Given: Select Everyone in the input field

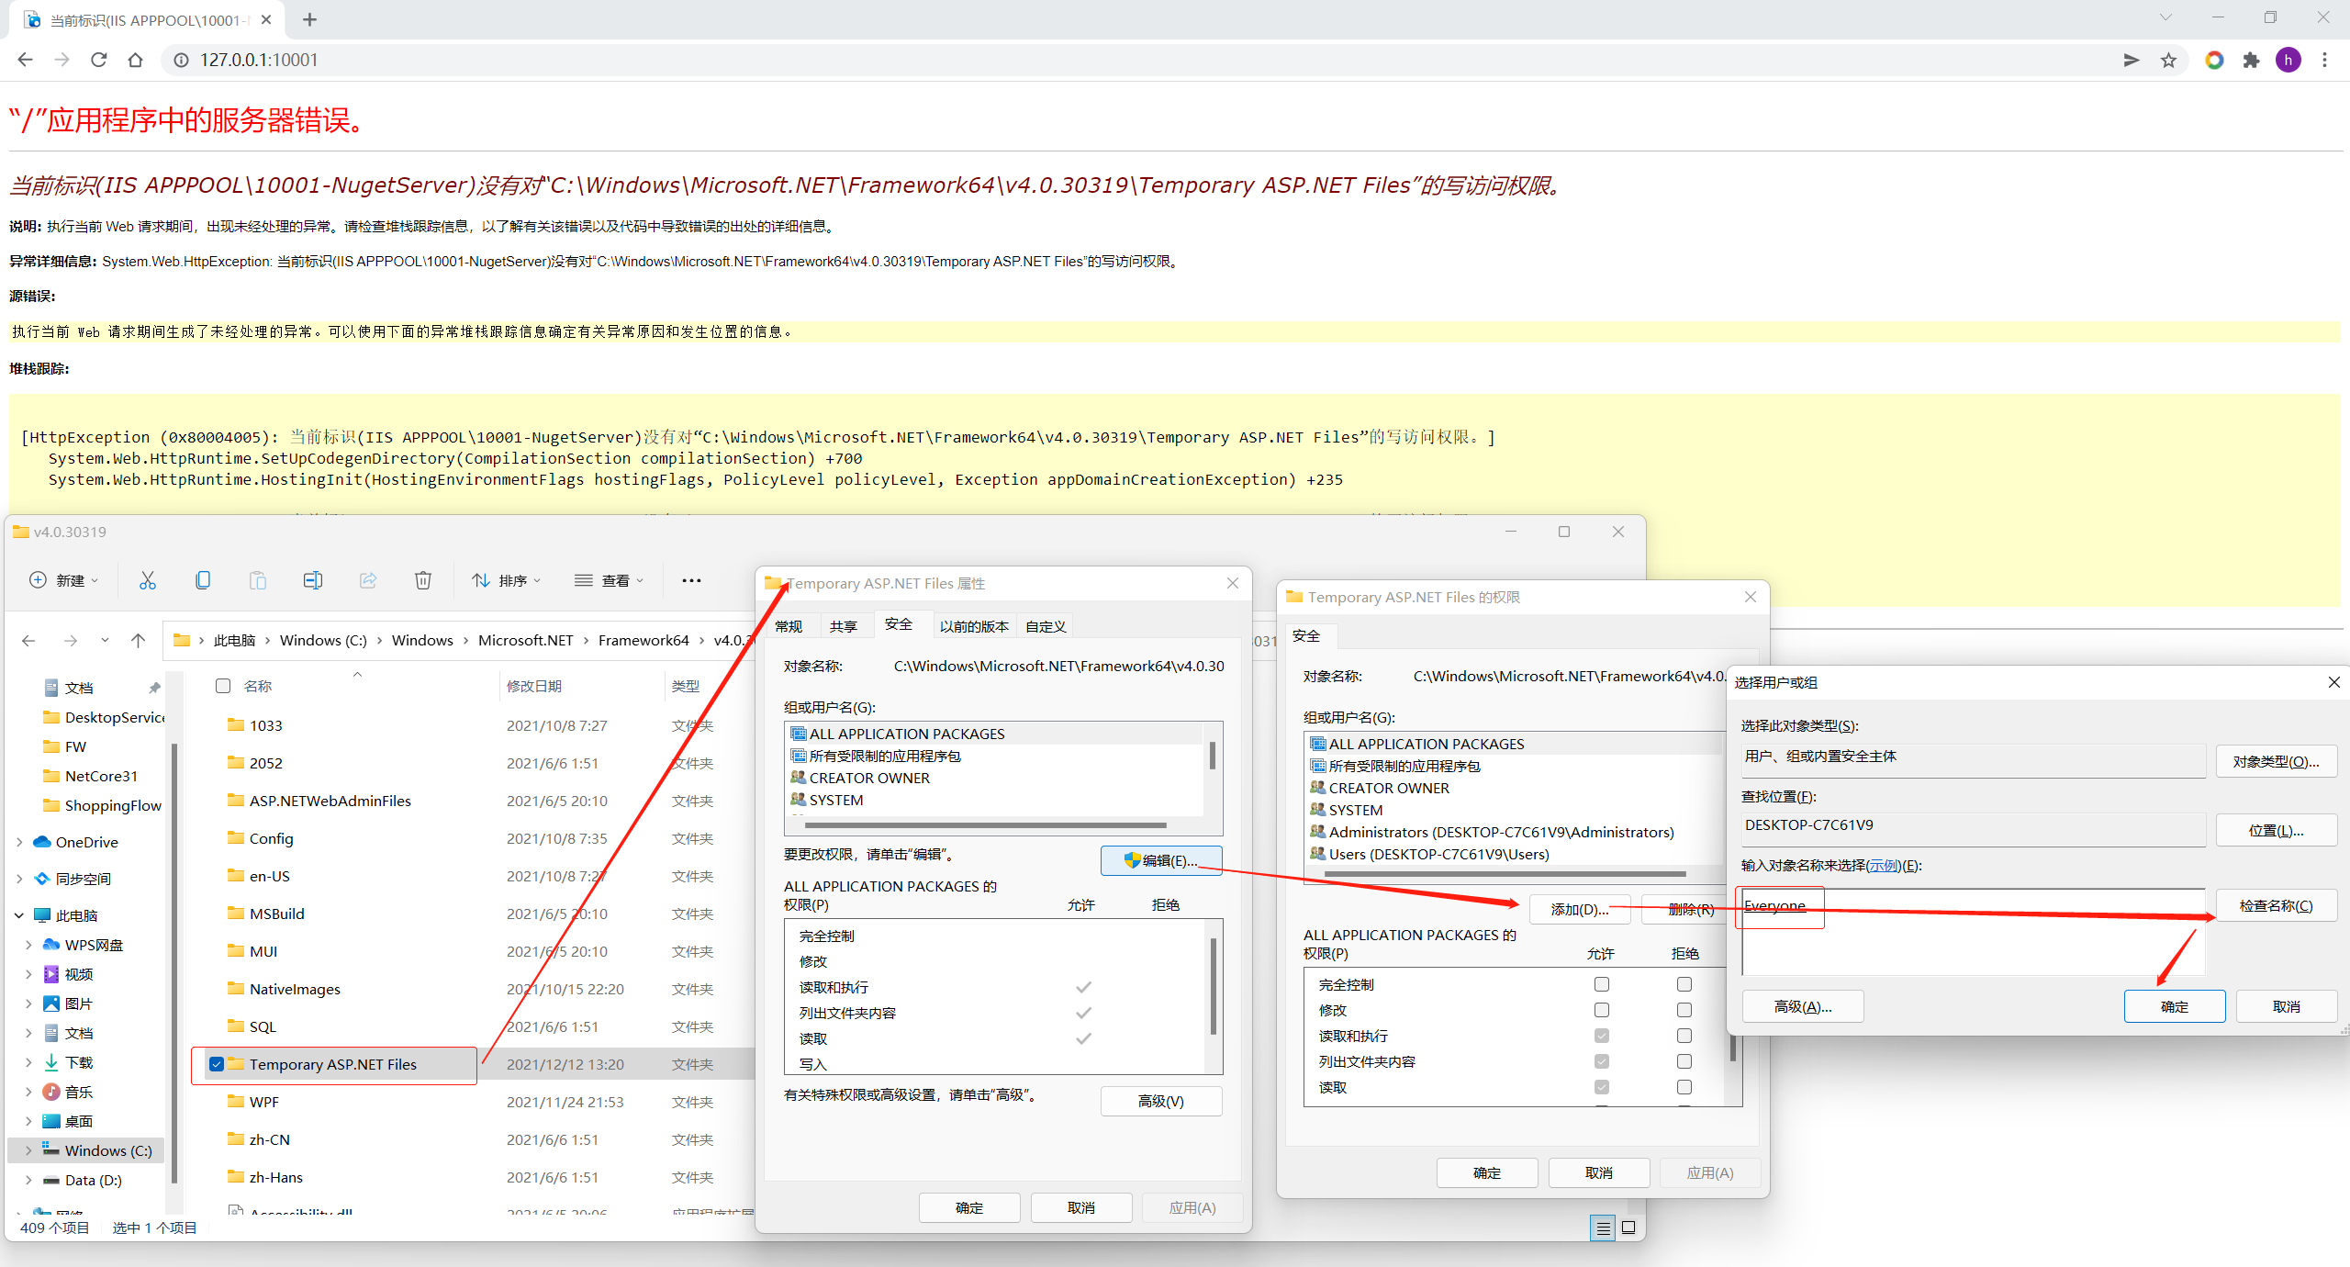Looking at the screenshot, I should click(x=1774, y=905).
